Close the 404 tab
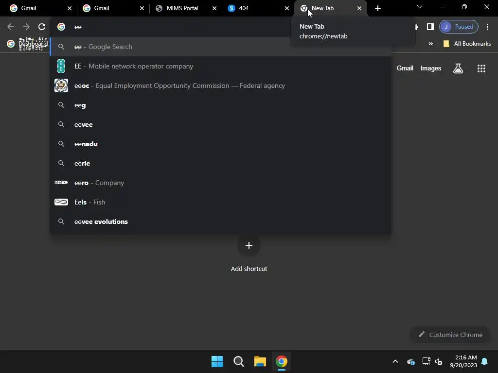498x373 pixels. click(287, 8)
